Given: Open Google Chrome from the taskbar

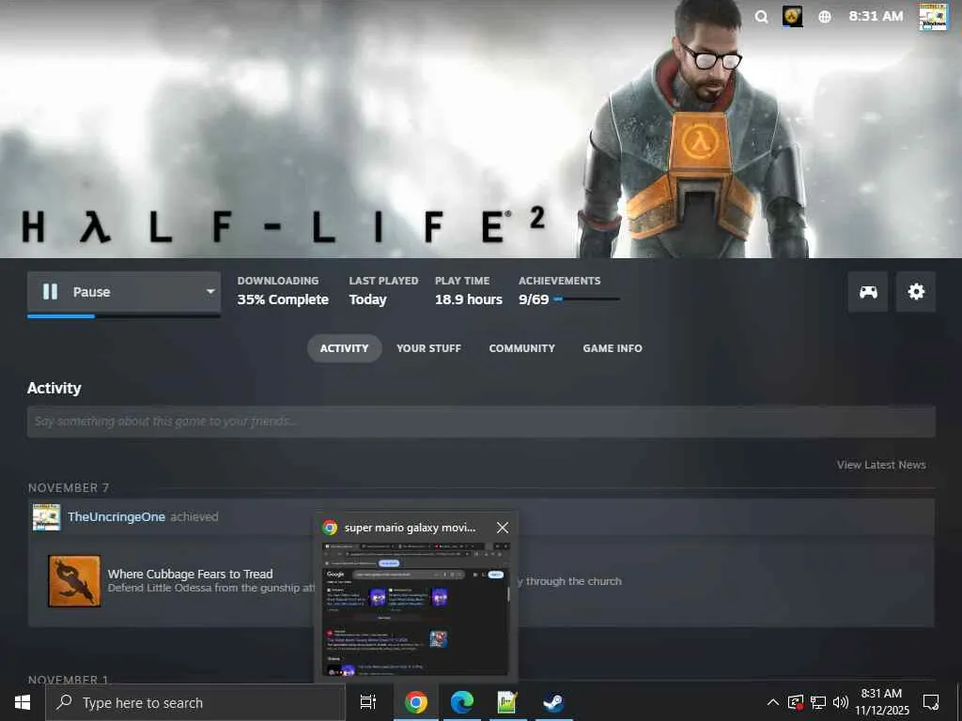Looking at the screenshot, I should (415, 702).
